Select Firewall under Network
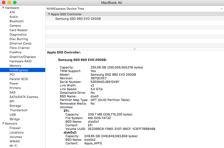Image resolution: width=224 pixels, height=148 pixels. 15,128
